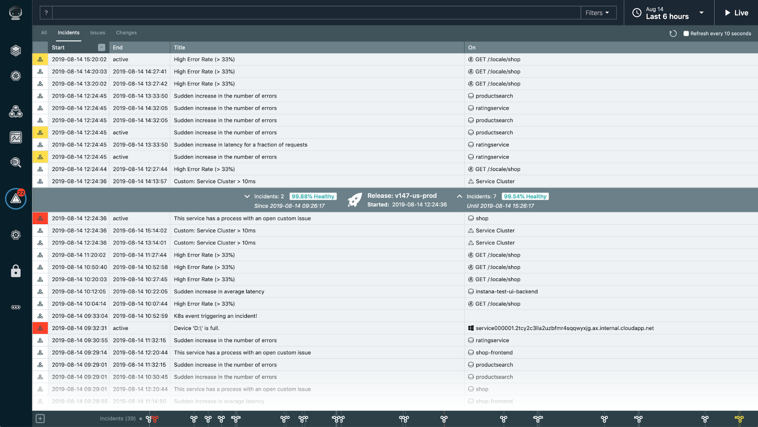
Task: Enable Refresh every 10 seconds checkbox
Action: (686, 34)
